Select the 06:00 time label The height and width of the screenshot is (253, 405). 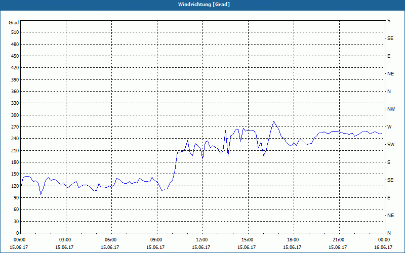111,240
